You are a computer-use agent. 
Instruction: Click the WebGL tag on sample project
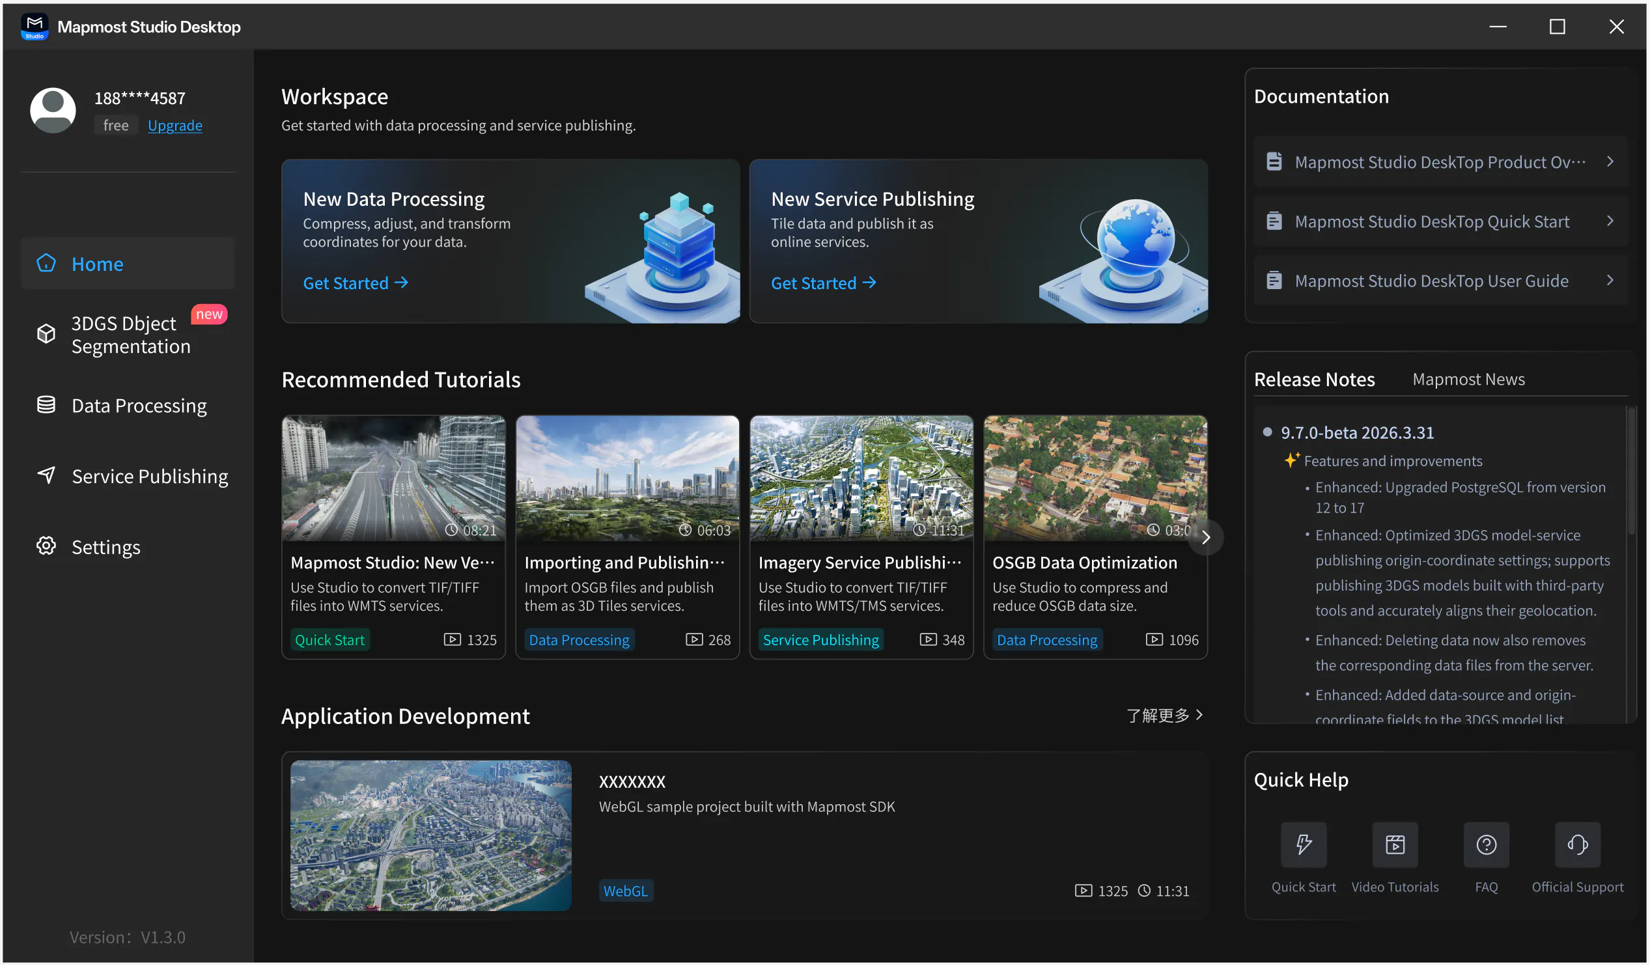626,891
